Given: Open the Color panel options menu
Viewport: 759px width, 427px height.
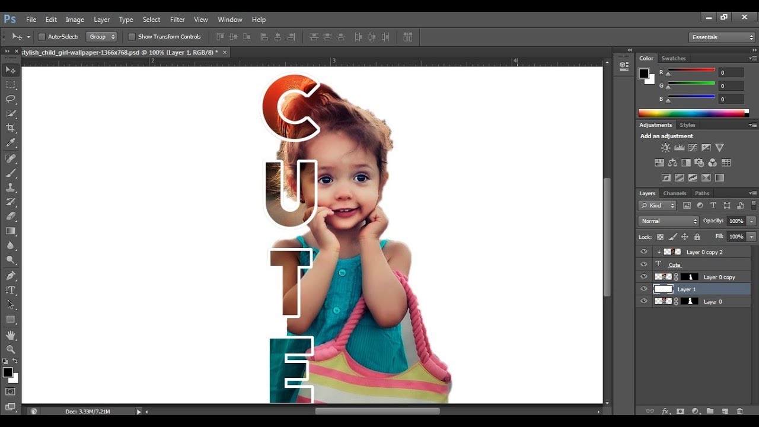Looking at the screenshot, I should point(752,58).
